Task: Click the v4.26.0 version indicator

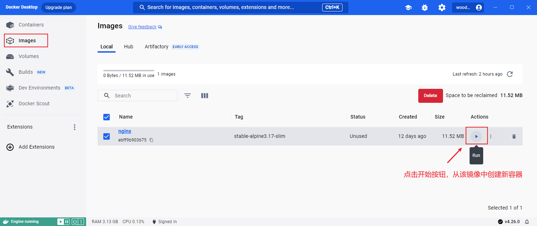Action: coord(509,222)
